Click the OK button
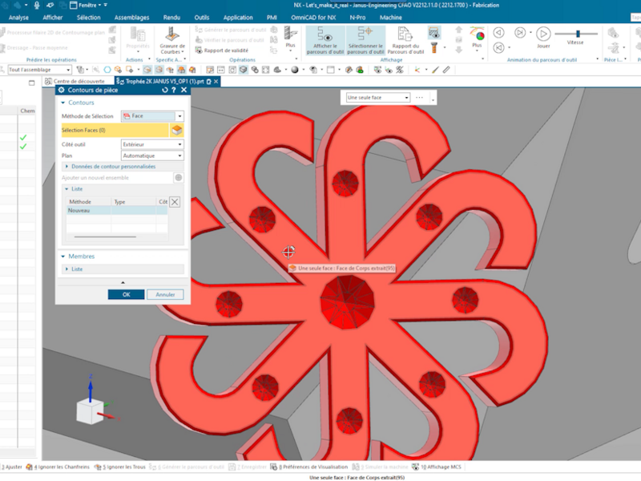This screenshot has height=481, width=641. click(126, 294)
